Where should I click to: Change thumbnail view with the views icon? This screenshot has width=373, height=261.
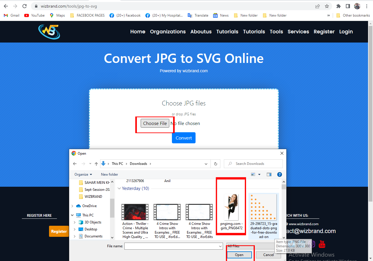254,174
